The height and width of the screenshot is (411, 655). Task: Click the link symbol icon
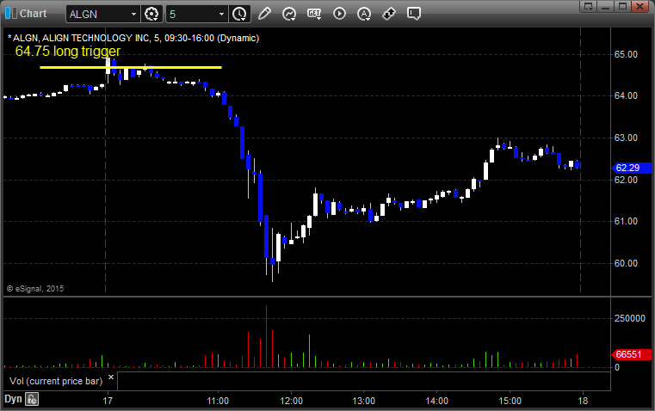click(x=389, y=14)
